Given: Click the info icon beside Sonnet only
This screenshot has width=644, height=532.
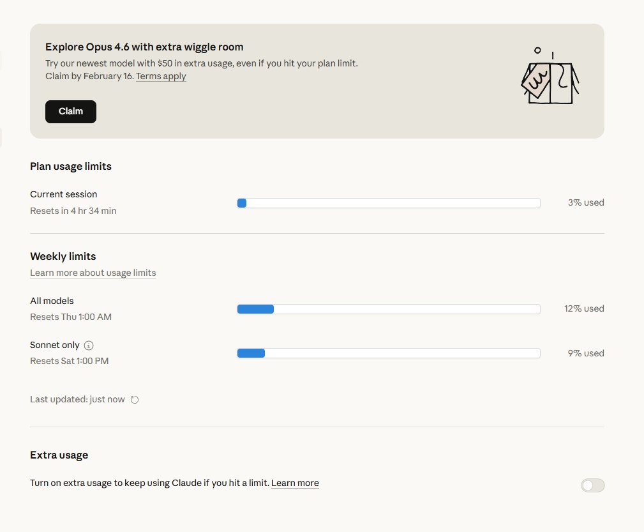Looking at the screenshot, I should [89, 346].
